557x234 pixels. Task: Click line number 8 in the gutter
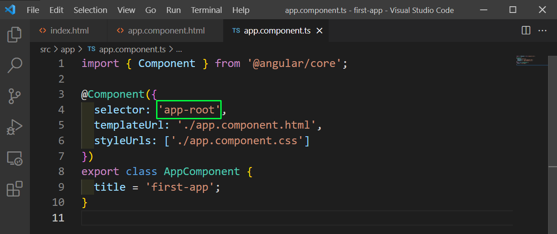point(61,171)
